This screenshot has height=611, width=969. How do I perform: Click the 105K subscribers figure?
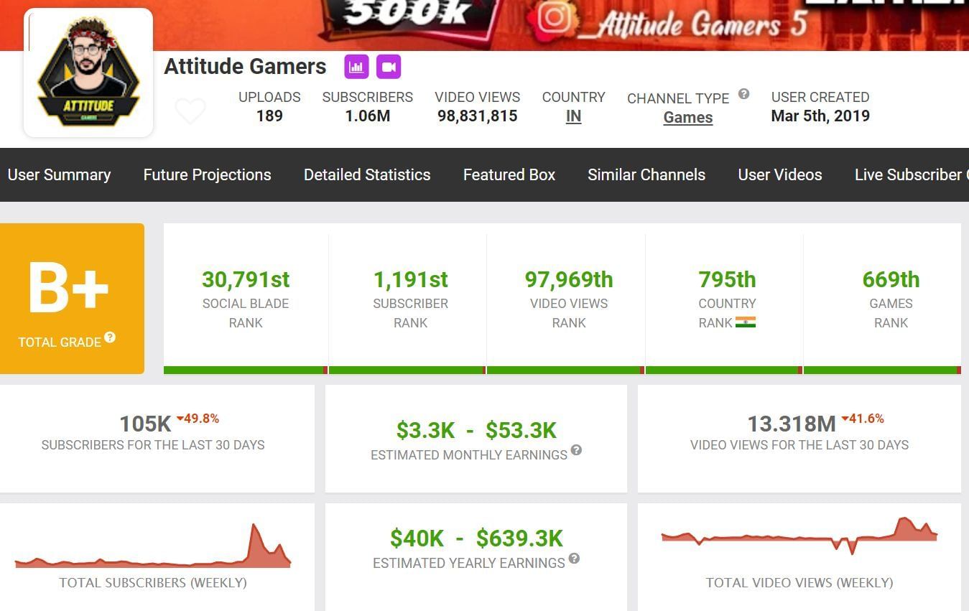pyautogui.click(x=146, y=424)
